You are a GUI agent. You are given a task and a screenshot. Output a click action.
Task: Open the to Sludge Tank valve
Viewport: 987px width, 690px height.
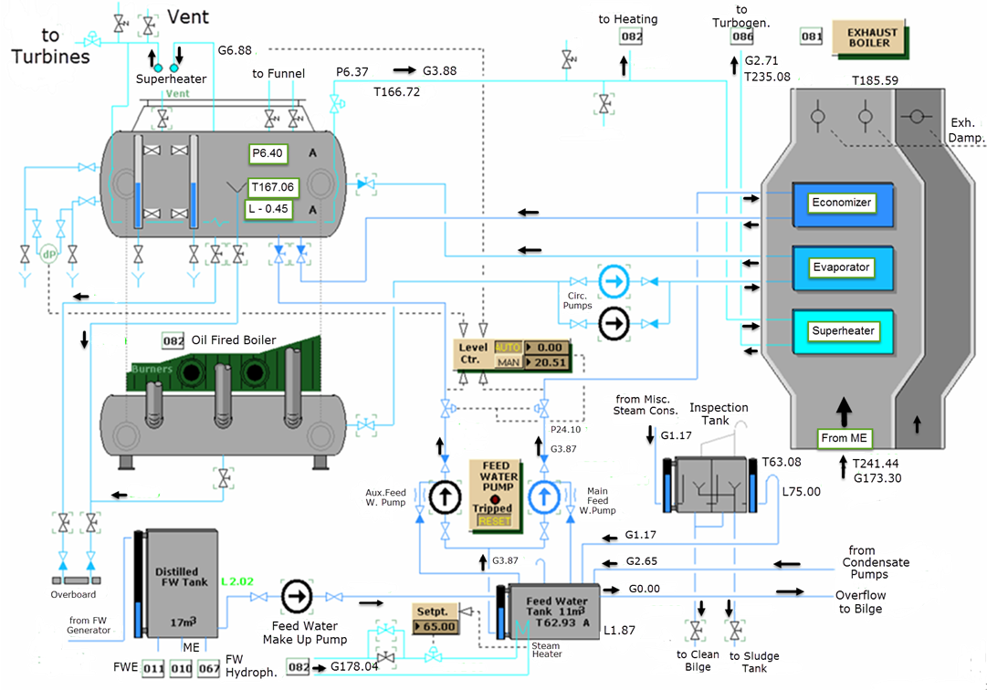(x=735, y=631)
